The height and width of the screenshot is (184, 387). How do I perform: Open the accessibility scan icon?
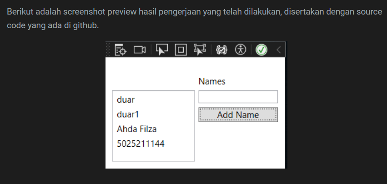click(241, 50)
